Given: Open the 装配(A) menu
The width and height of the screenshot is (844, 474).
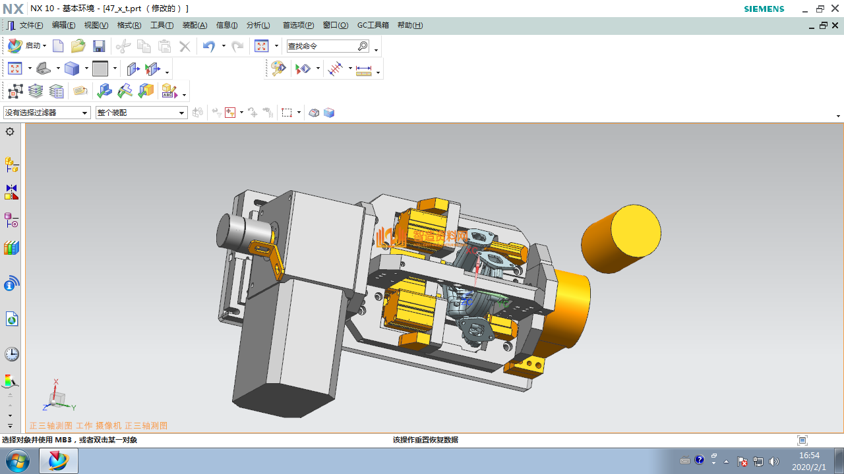Looking at the screenshot, I should (x=195, y=25).
